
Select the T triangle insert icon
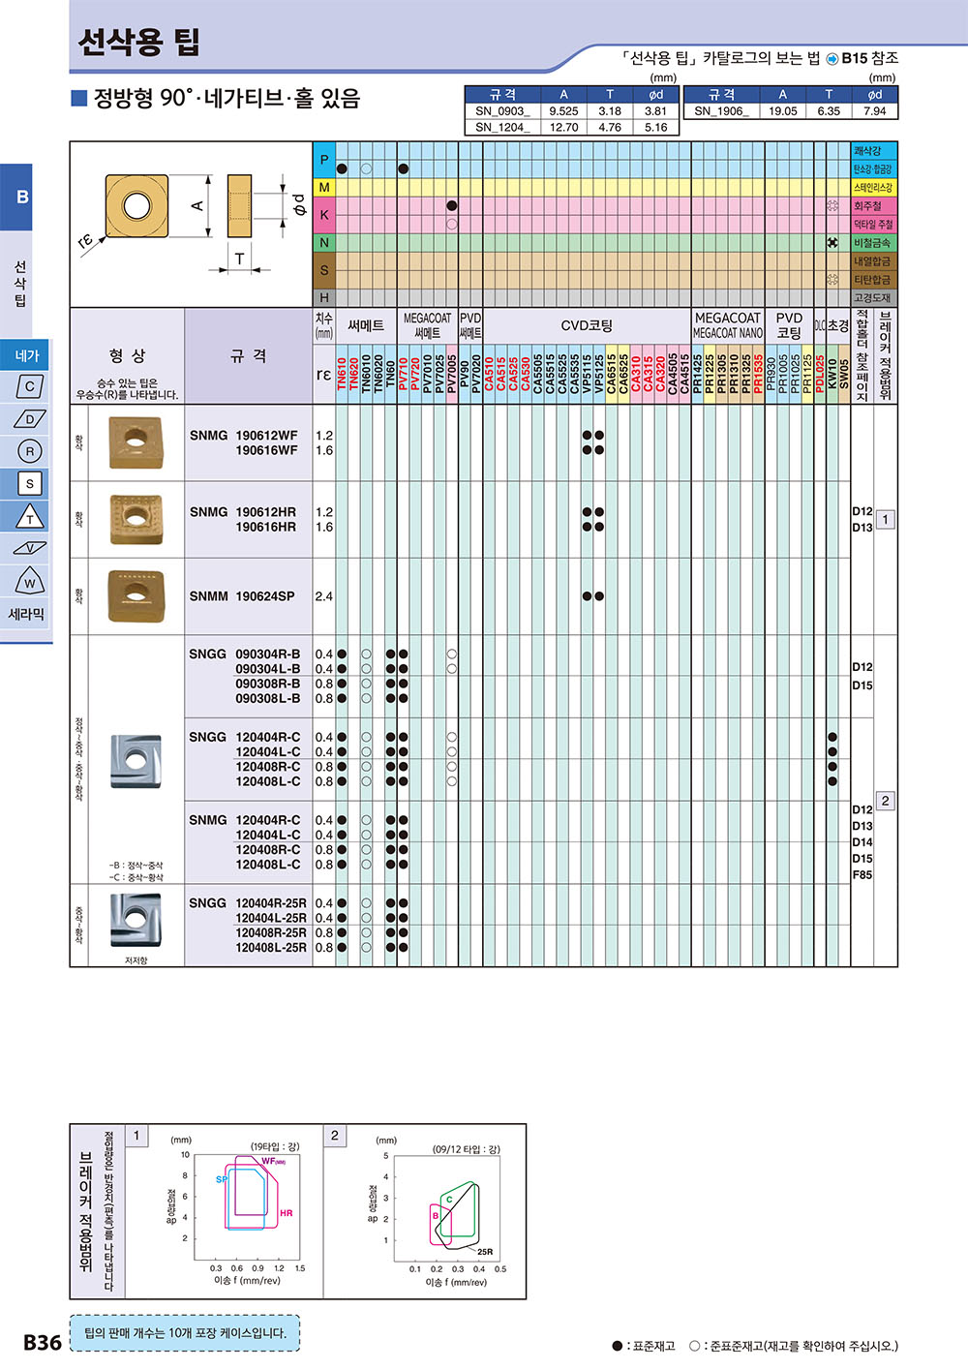(30, 516)
